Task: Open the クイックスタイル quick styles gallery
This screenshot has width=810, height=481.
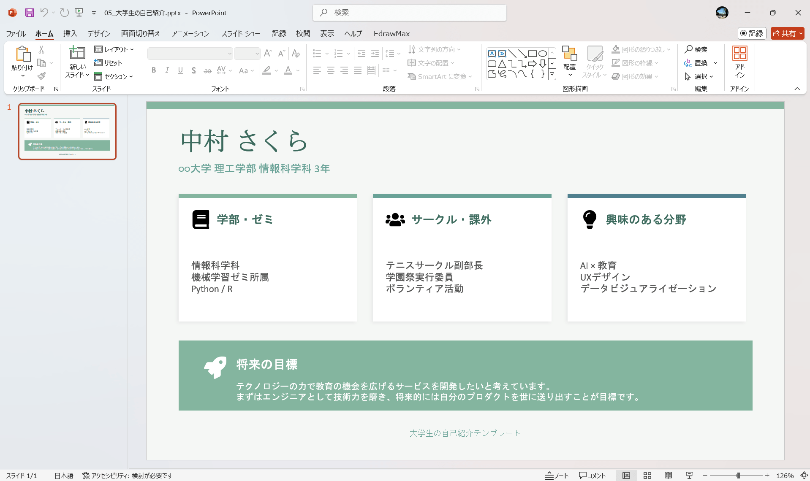Action: click(595, 62)
